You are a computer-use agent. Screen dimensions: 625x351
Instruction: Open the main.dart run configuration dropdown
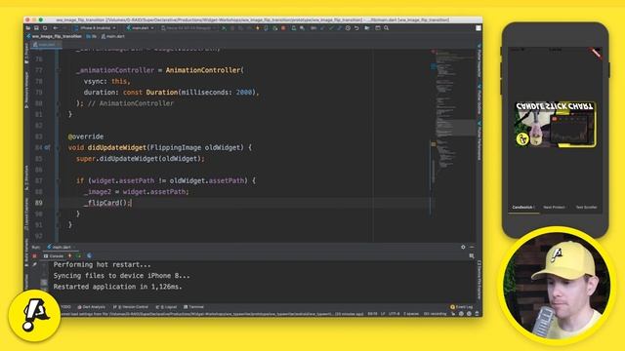[140, 28]
